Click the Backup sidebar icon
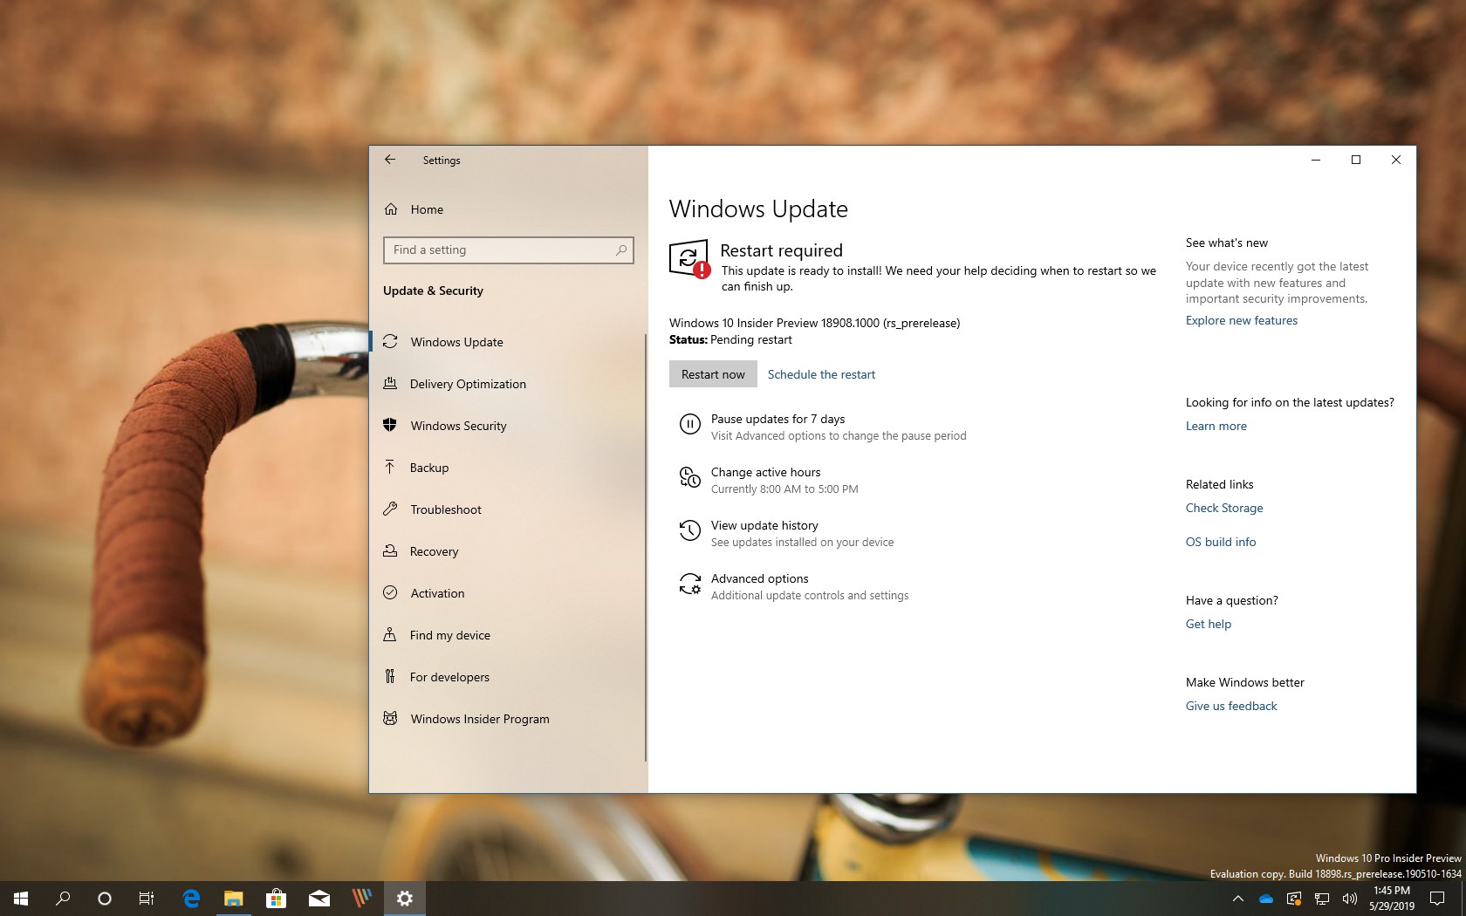 (390, 468)
